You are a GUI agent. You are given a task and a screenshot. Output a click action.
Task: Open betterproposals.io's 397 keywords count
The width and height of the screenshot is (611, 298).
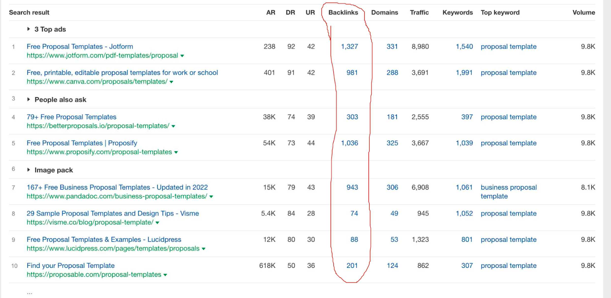tap(467, 117)
